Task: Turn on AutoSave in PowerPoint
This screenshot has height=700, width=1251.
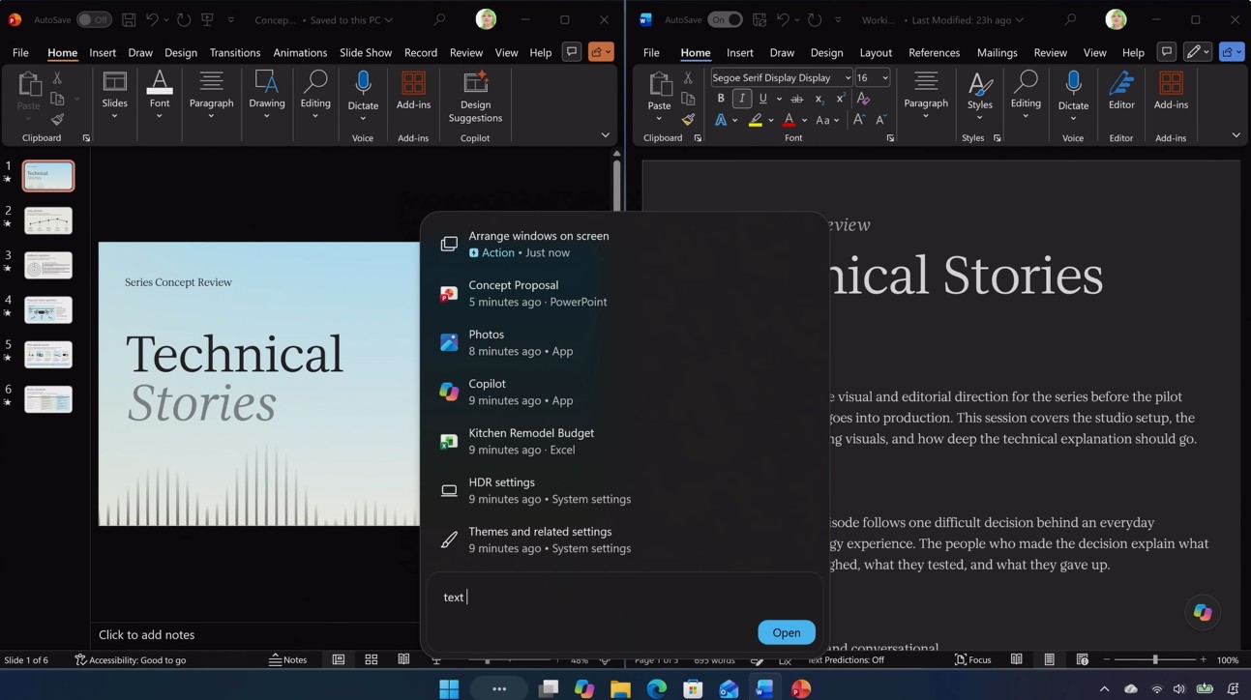Action: tap(94, 19)
